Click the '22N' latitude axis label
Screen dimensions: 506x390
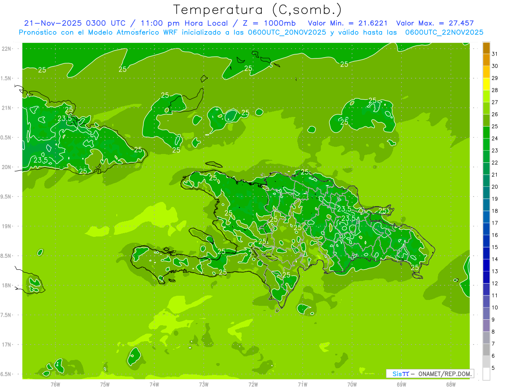(7, 48)
